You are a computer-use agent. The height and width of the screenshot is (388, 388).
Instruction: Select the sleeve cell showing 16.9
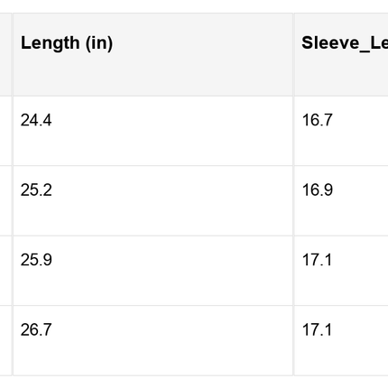point(341,200)
